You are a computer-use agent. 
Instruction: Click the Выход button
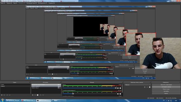click(166, 93)
